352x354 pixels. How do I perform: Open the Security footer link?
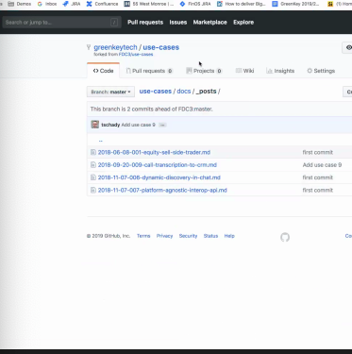click(188, 236)
